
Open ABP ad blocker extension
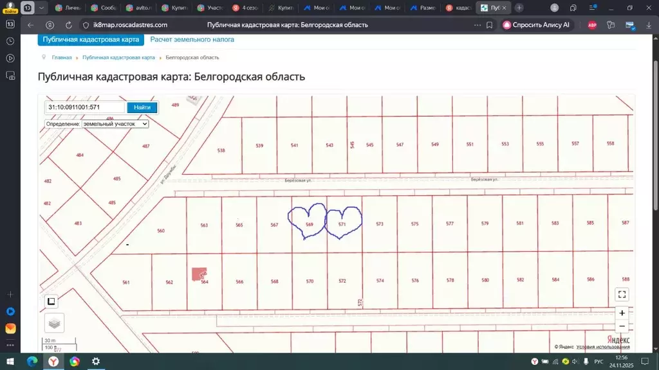pos(593,25)
